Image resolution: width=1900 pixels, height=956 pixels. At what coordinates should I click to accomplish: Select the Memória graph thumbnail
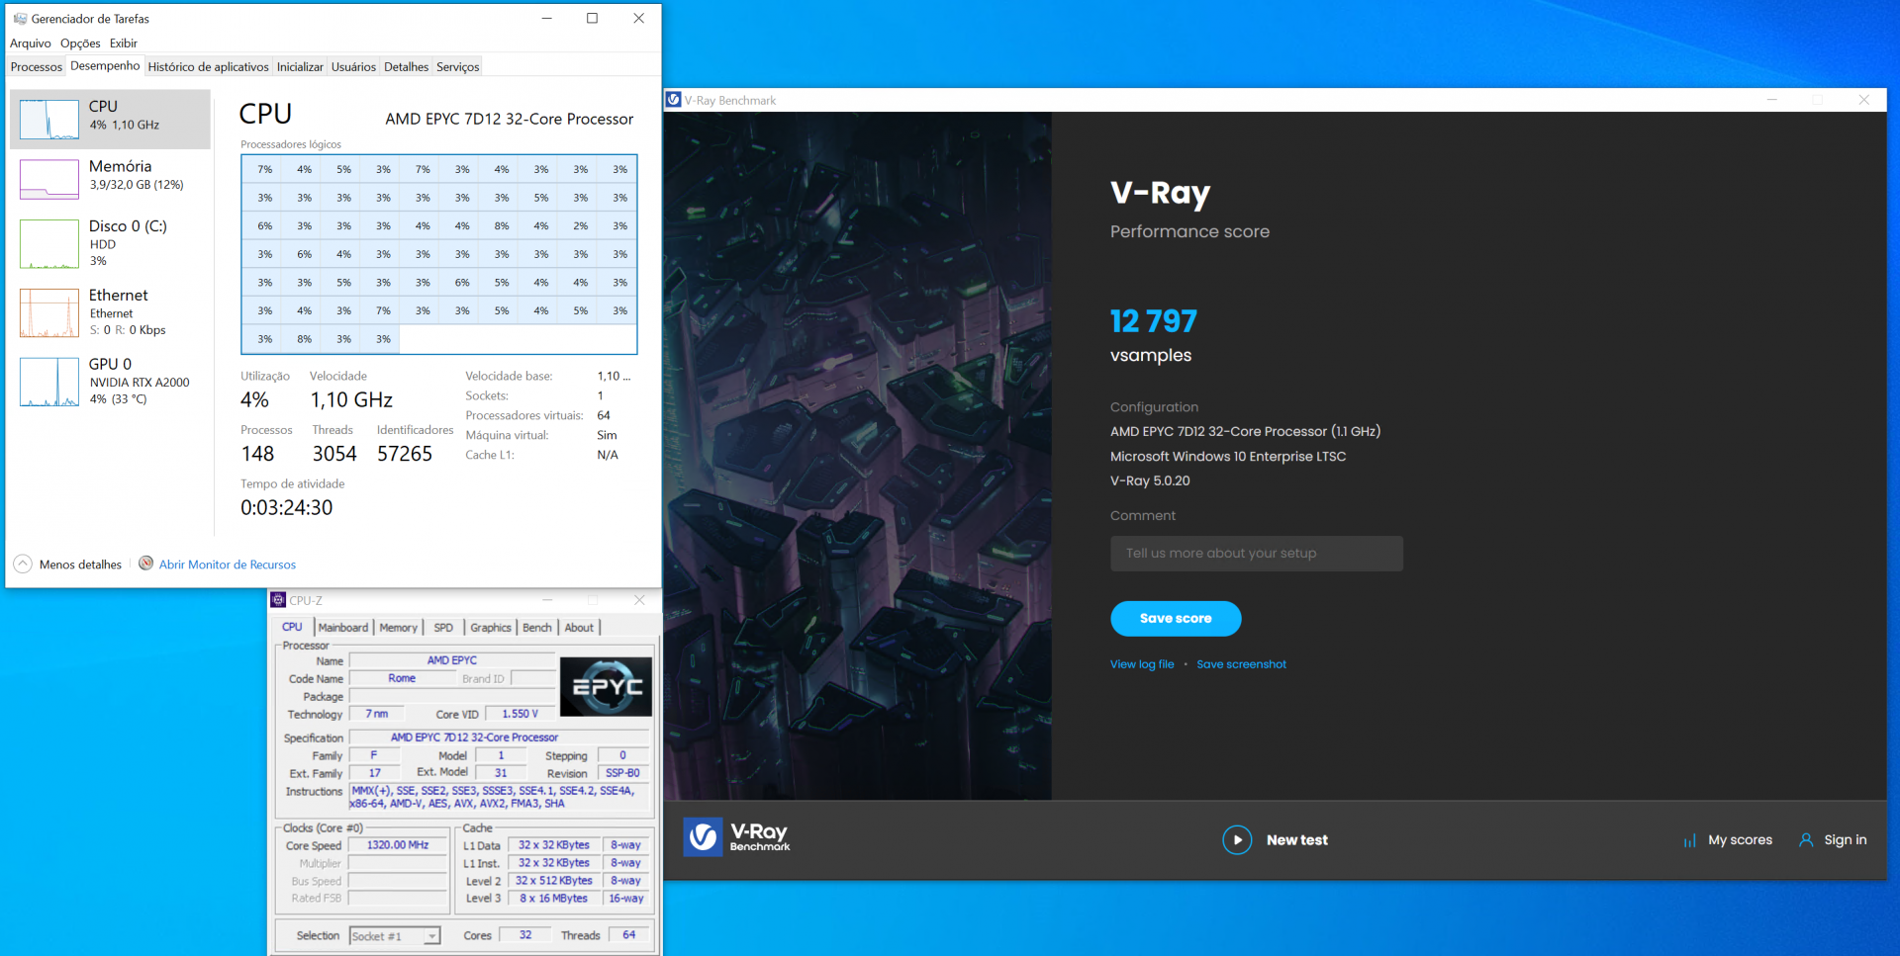(49, 179)
